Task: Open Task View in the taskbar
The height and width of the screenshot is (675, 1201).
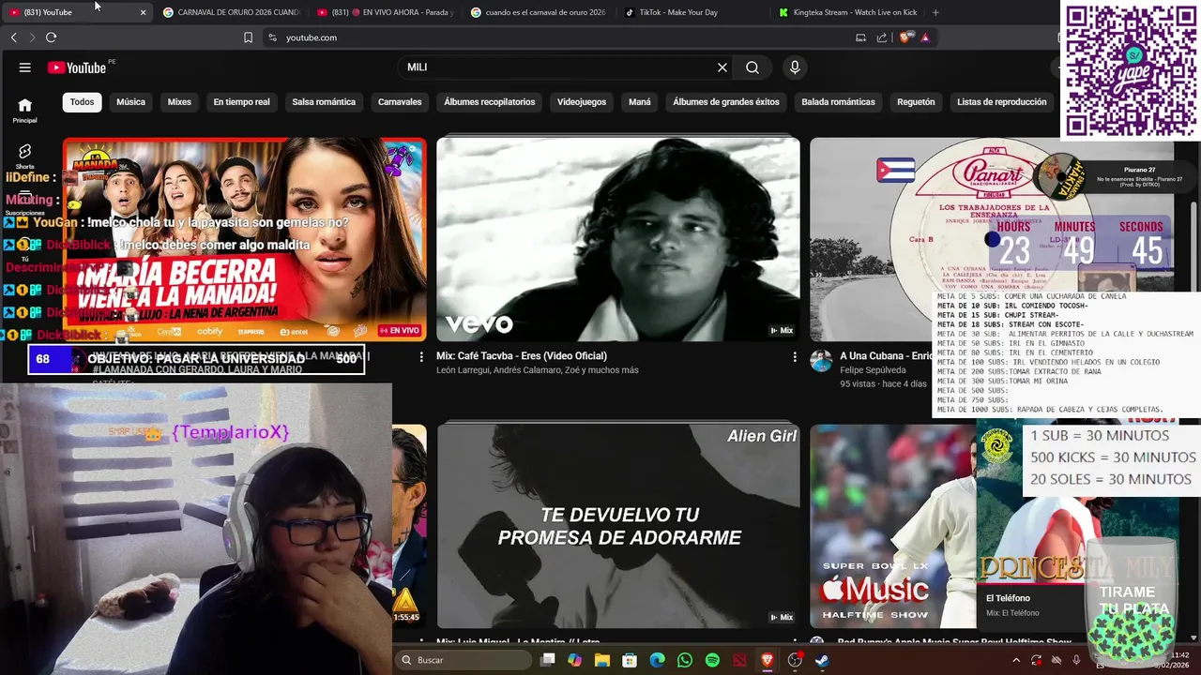Action: pos(548,660)
